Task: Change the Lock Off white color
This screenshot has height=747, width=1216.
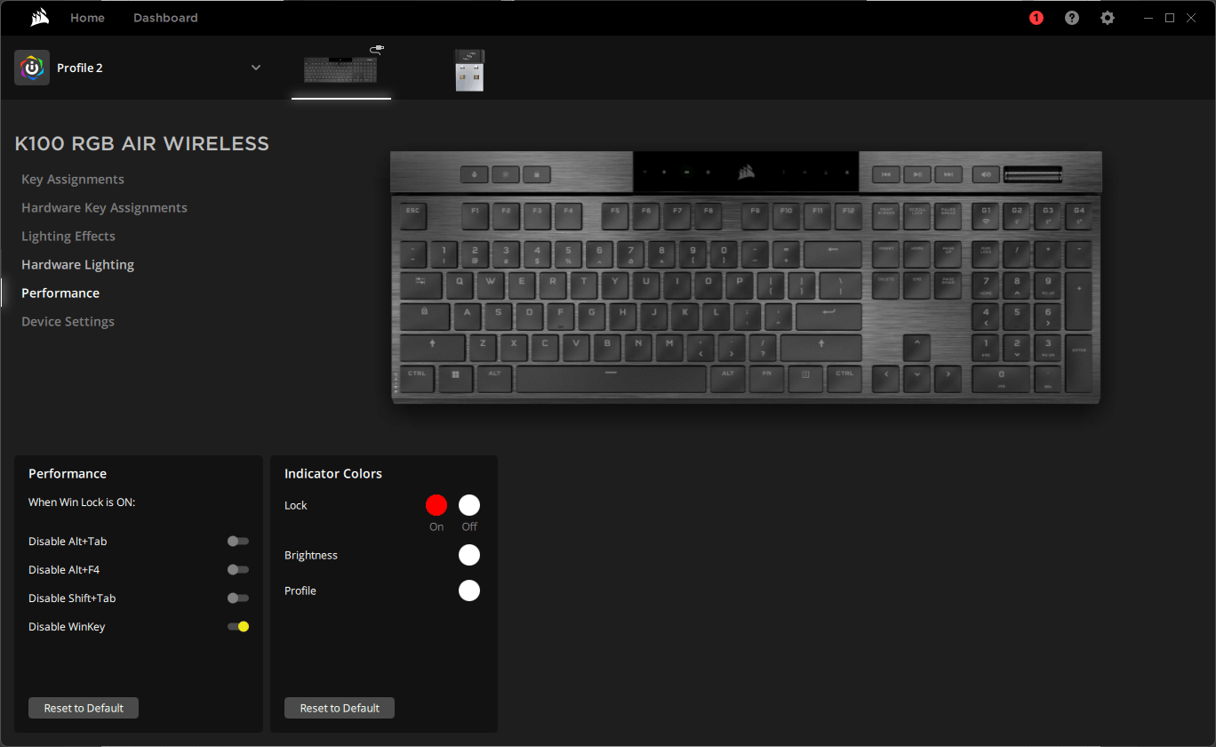Action: (469, 505)
